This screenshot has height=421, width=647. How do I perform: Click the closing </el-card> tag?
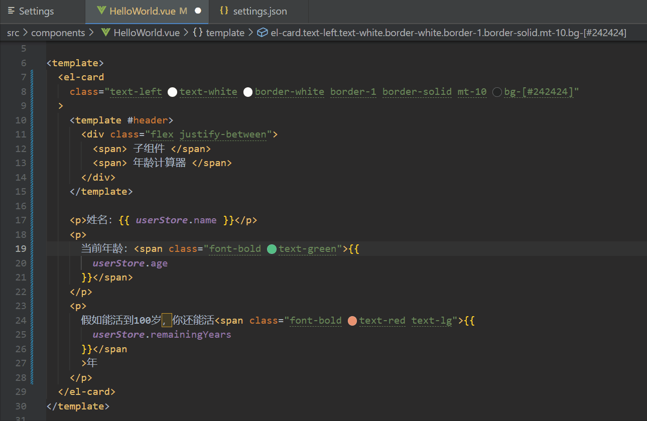click(87, 392)
